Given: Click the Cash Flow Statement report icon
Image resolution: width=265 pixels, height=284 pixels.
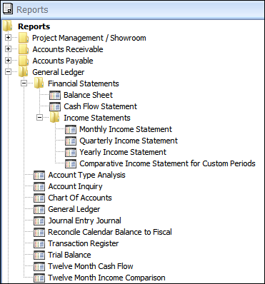Looking at the screenshot, I should pyautogui.click(x=55, y=106).
